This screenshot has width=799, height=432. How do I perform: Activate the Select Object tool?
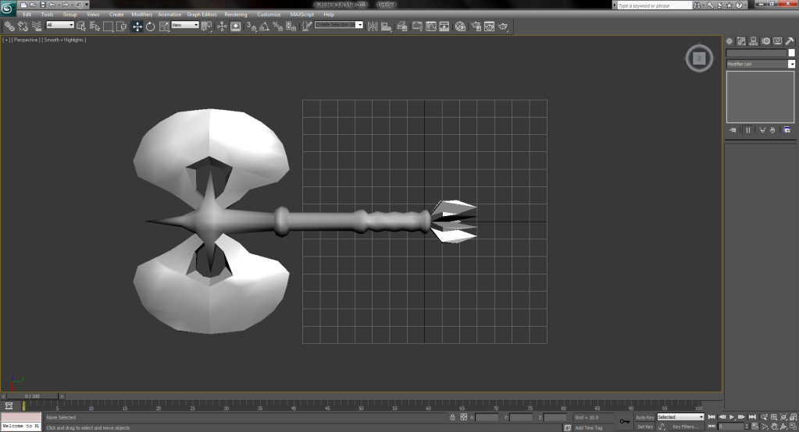coord(81,27)
